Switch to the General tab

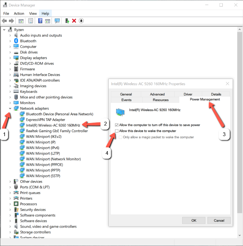(126, 94)
